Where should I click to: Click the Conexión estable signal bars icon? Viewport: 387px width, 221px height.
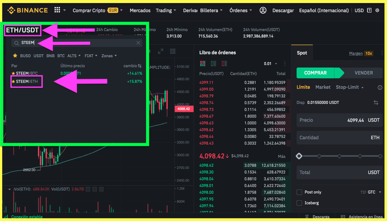(5, 217)
